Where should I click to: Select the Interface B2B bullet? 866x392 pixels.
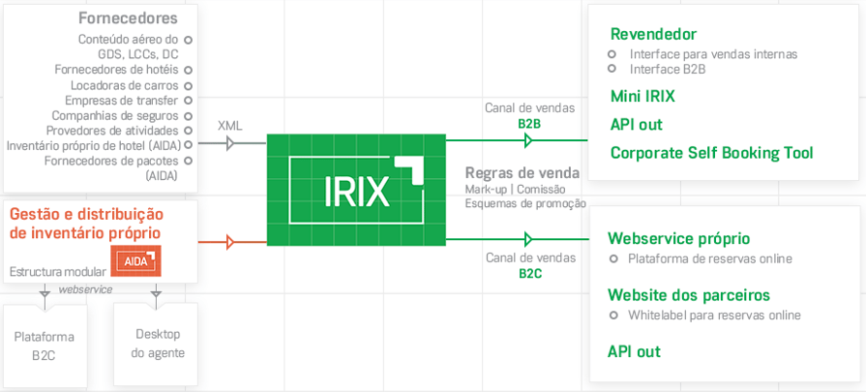[x=612, y=69]
